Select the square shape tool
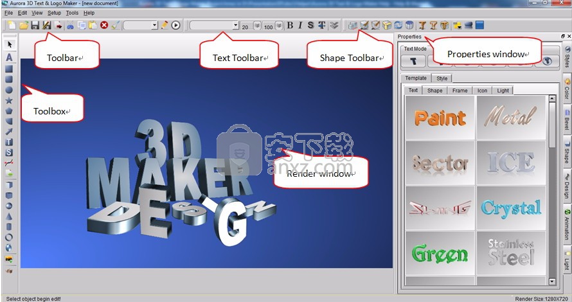 coord(9,69)
